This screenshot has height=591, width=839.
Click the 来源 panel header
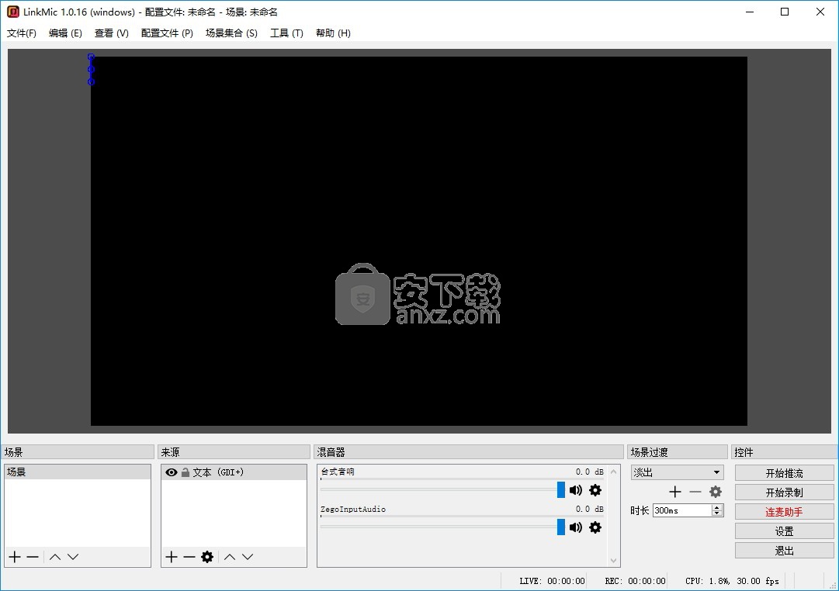[x=234, y=452]
